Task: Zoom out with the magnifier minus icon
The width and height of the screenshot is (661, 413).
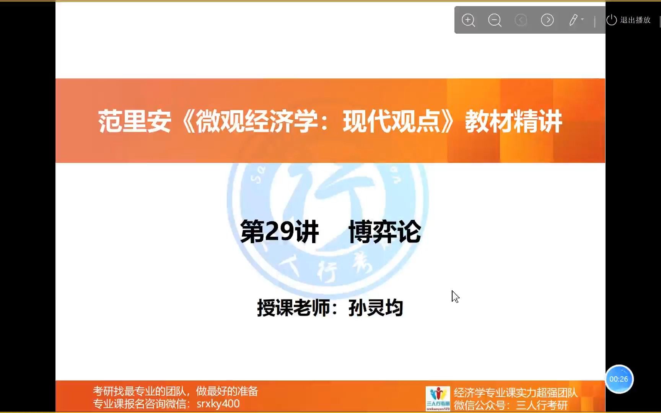Action: (495, 20)
